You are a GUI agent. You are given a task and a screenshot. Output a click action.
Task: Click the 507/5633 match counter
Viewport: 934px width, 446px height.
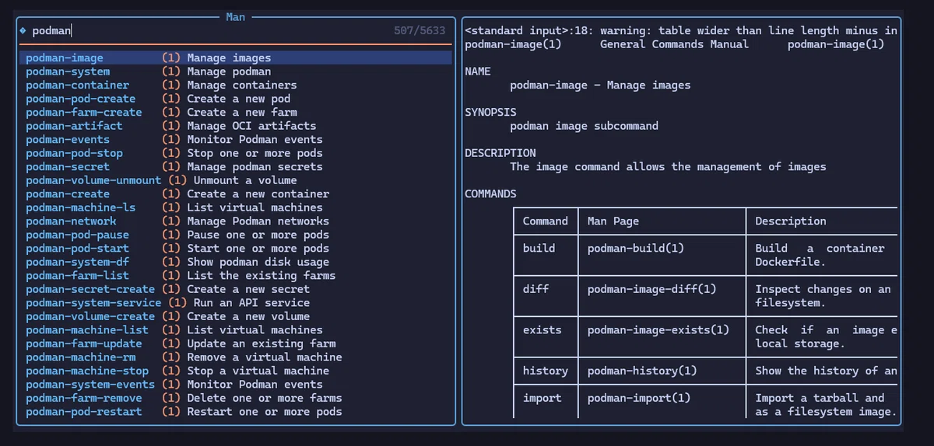420,31
